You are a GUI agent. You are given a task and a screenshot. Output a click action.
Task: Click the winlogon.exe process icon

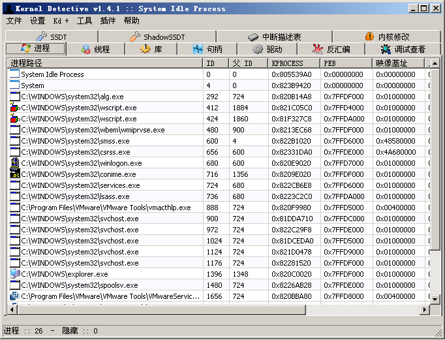coord(15,163)
